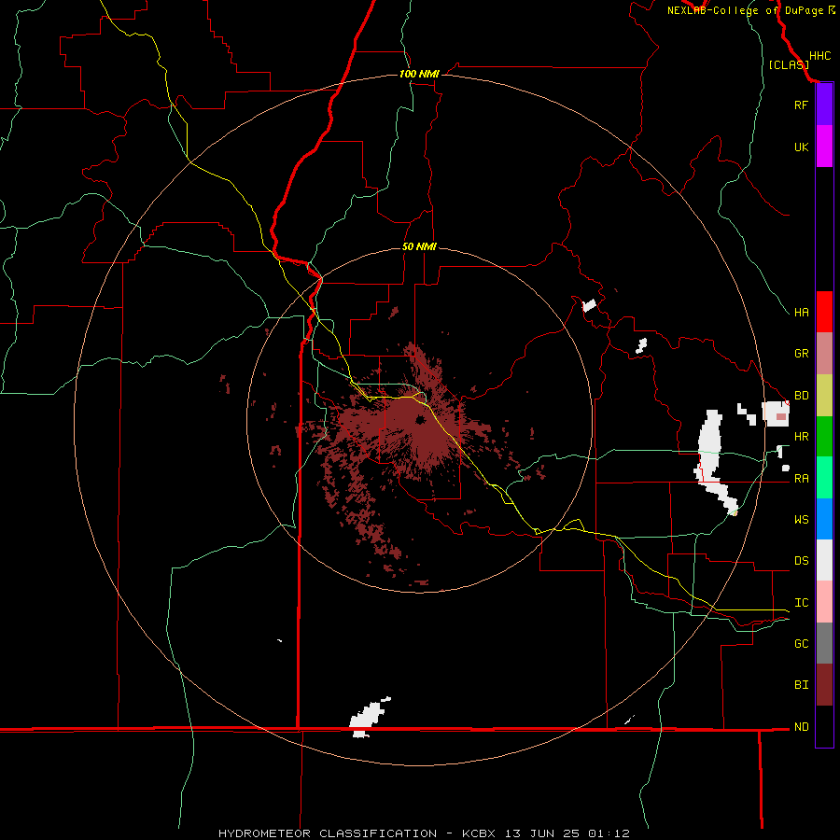Click the RA legend label

pyautogui.click(x=801, y=479)
